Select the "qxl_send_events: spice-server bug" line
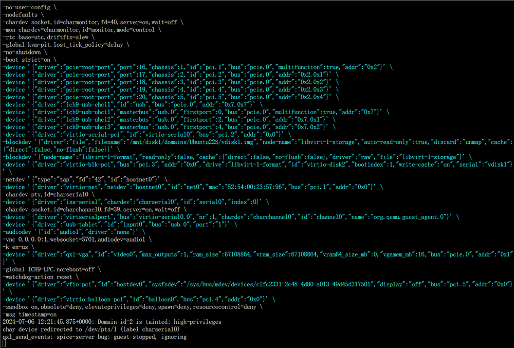Viewport: 514px width, 348px height. tap(95, 337)
